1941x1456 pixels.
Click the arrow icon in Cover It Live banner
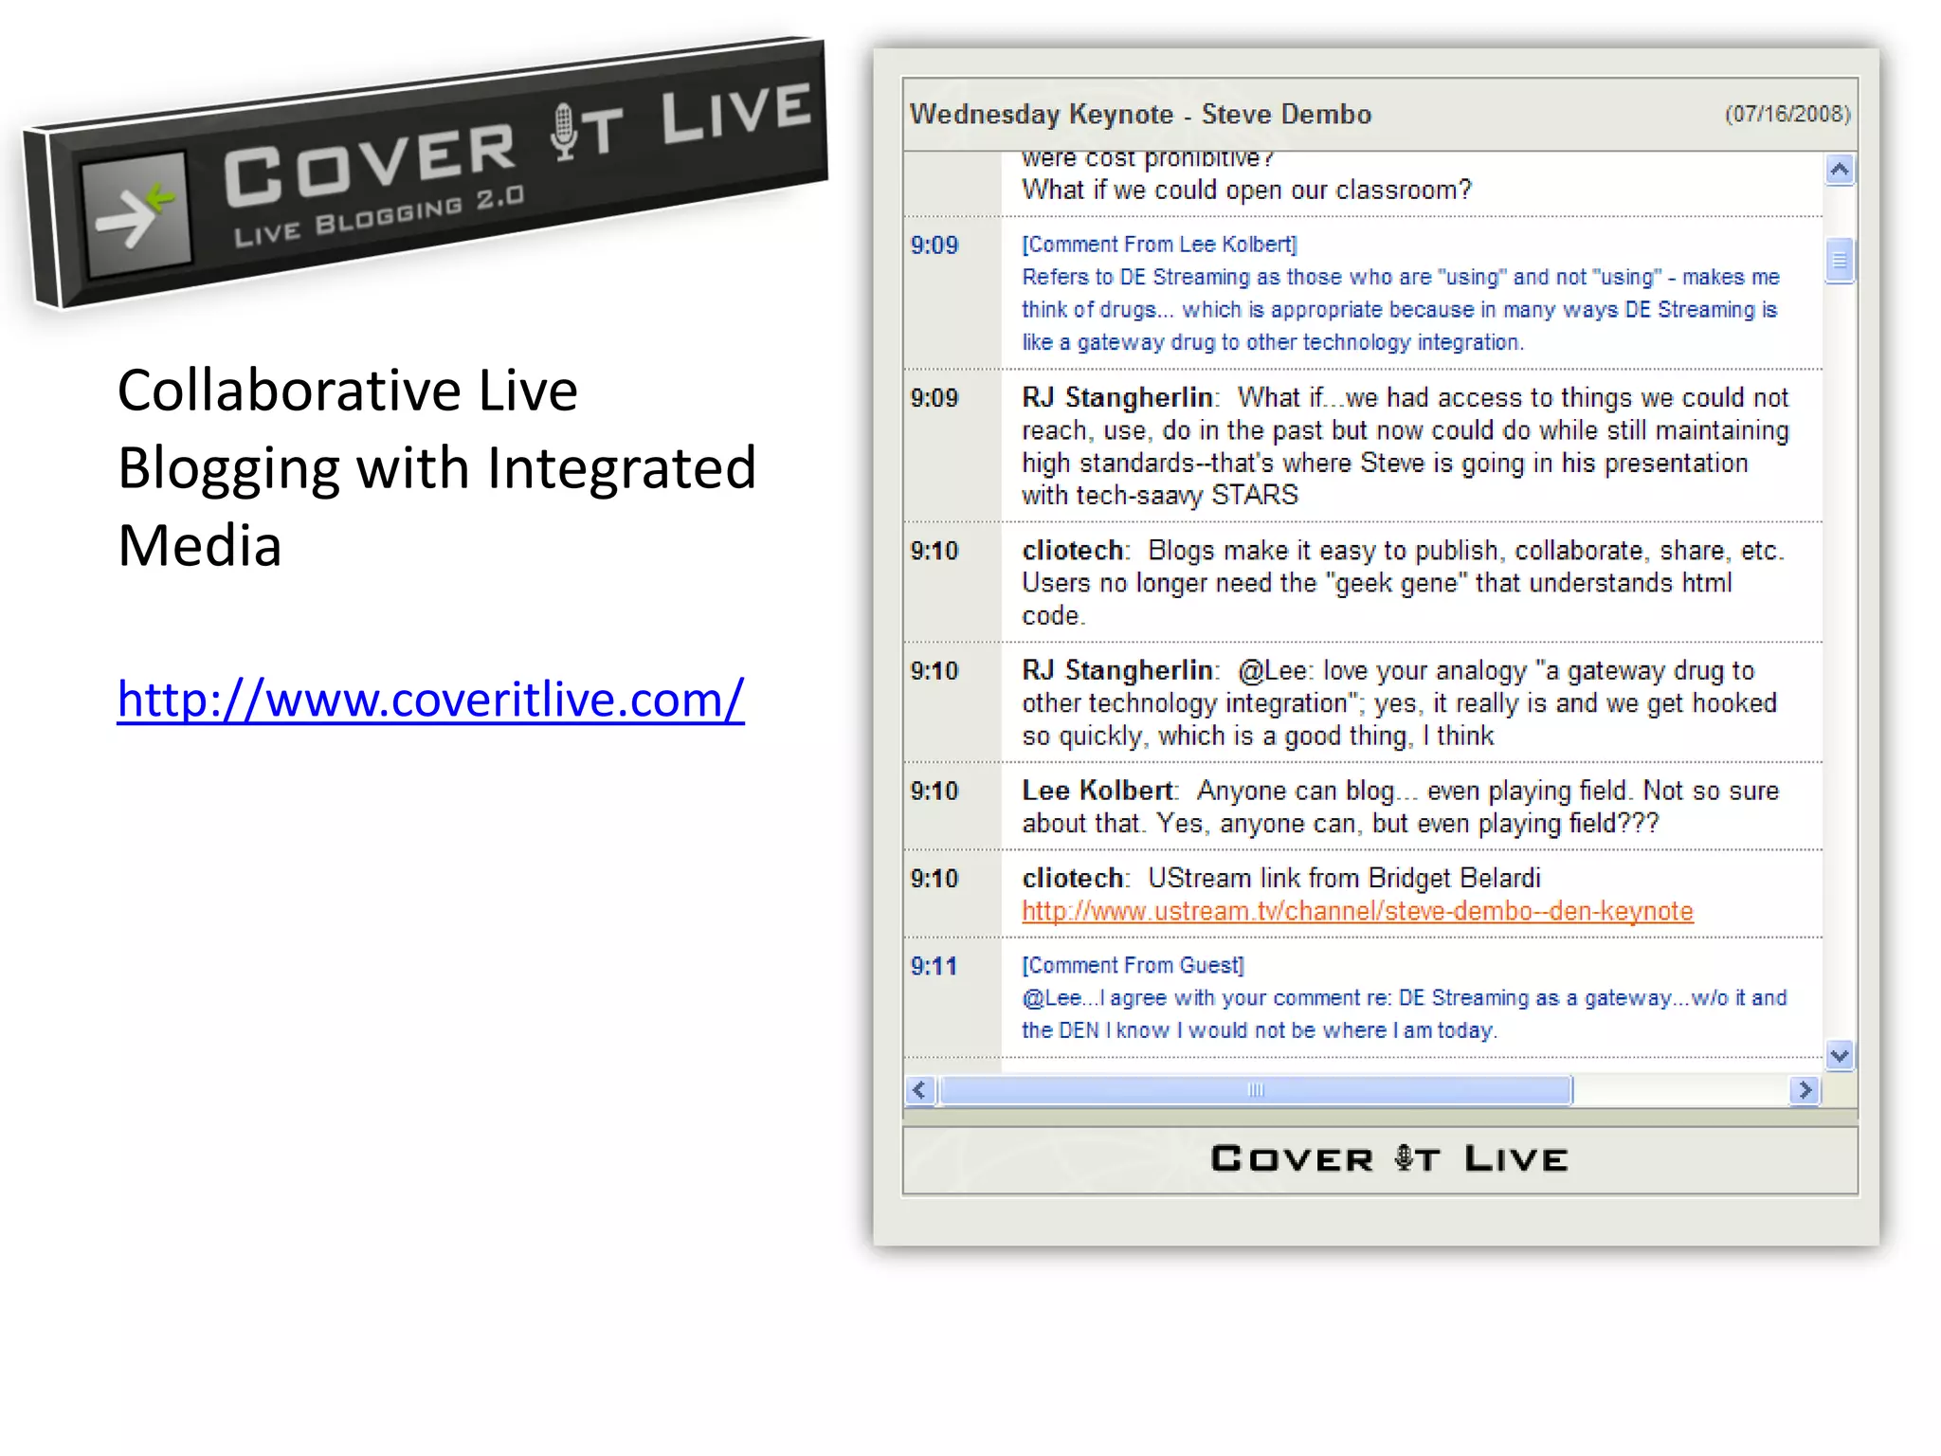(x=136, y=215)
